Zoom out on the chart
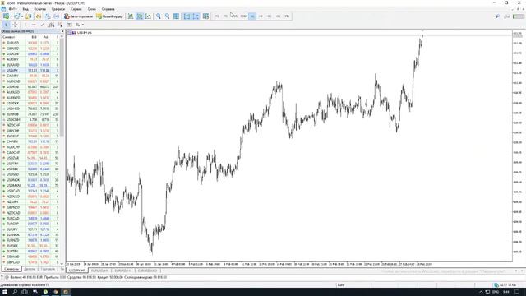Viewport: 526px width, 296px height. tap(167, 16)
